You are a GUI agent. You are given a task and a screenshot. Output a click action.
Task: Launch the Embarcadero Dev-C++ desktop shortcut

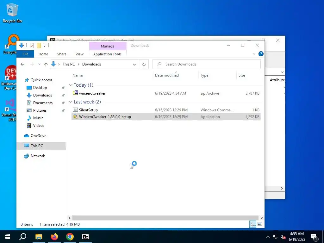pos(9,78)
